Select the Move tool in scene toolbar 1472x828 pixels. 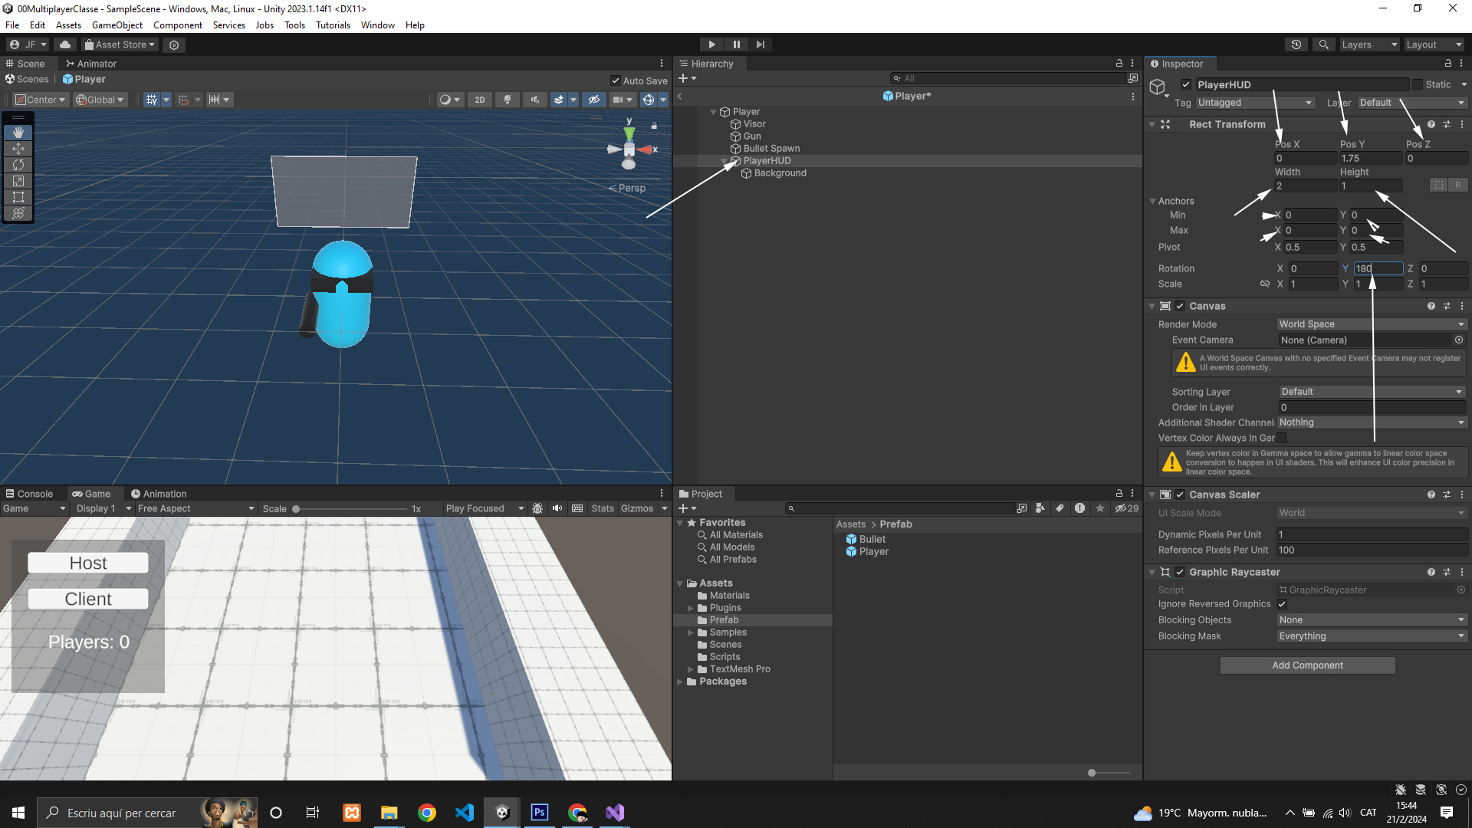(x=18, y=149)
